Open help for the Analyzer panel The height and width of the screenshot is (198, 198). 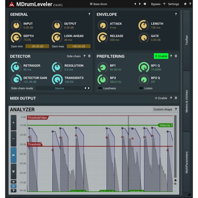[x=176, y=109]
